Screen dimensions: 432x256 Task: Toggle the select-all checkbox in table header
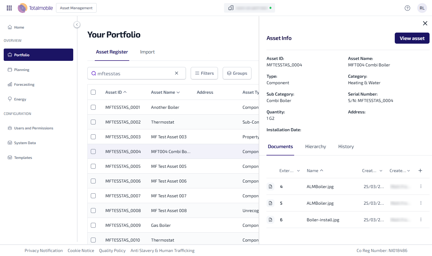[x=93, y=92]
